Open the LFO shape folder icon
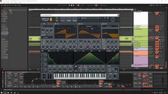 (x=76, y=66)
